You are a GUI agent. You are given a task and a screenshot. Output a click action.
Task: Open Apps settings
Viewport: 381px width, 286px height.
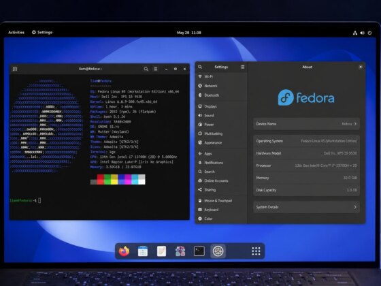pos(221,154)
